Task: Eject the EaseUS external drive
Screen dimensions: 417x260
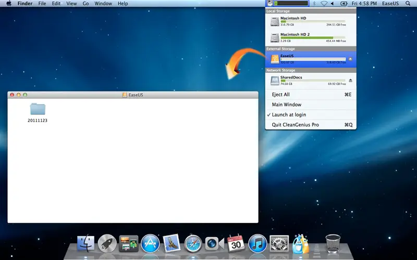Action: point(350,59)
